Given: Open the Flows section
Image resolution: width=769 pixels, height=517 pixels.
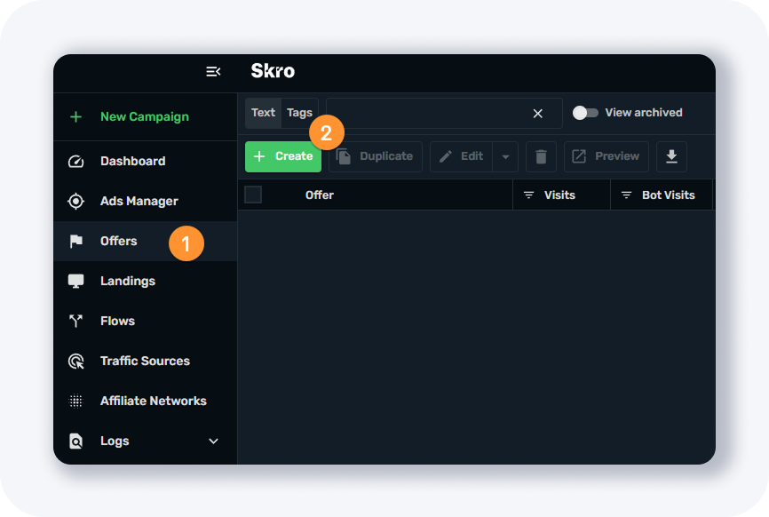Looking at the screenshot, I should click(x=117, y=321).
